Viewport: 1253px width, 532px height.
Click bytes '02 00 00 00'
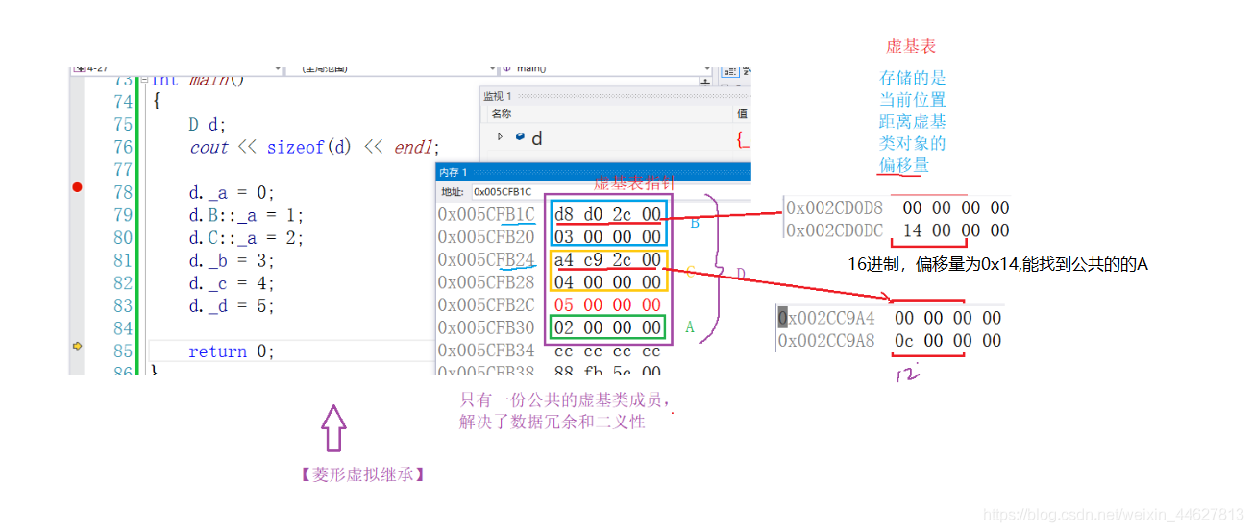(608, 328)
